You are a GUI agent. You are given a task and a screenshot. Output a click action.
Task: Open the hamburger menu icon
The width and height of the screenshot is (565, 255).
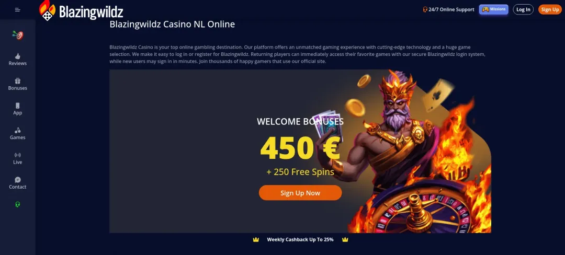[x=17, y=10]
